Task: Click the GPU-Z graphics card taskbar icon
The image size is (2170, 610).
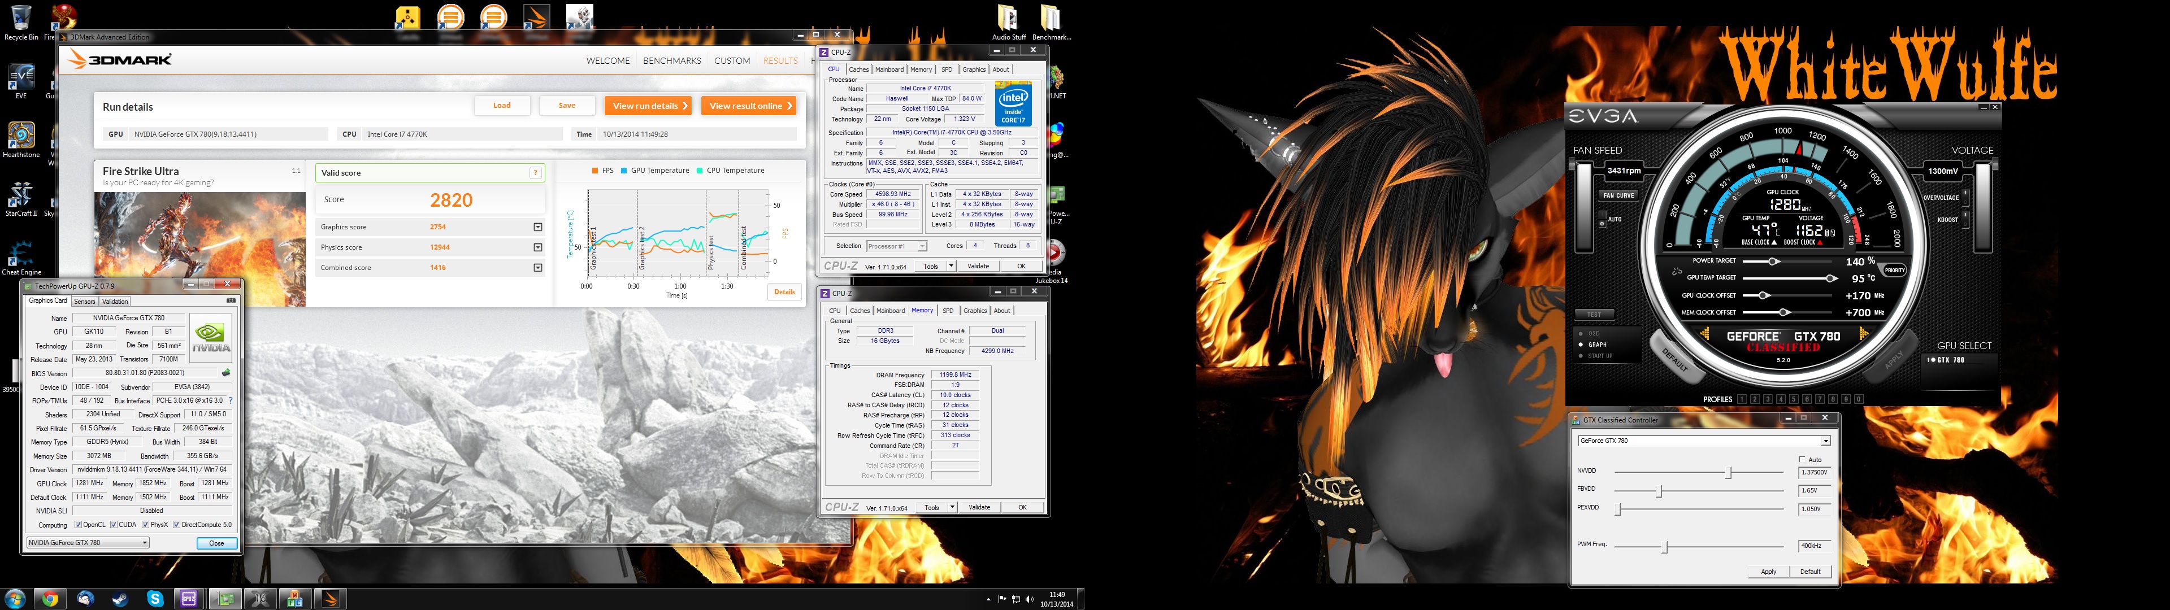Action: tap(225, 599)
